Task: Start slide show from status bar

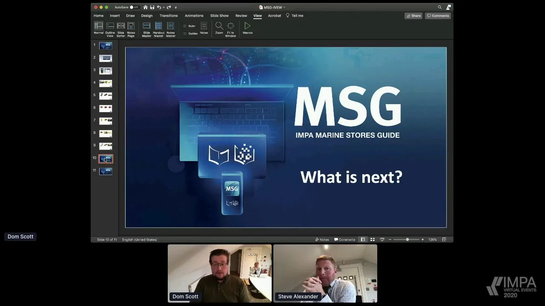Action: [x=382, y=240]
